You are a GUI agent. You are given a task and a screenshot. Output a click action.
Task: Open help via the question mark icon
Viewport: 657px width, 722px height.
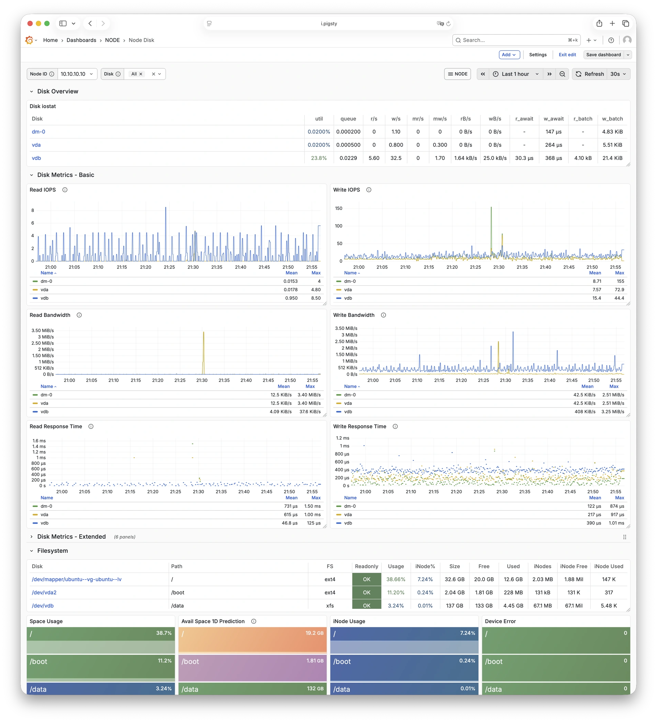(611, 40)
